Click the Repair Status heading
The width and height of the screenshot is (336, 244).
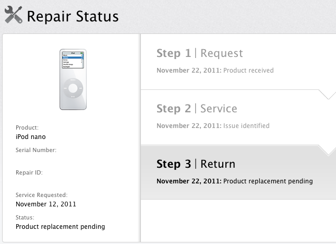click(x=73, y=17)
